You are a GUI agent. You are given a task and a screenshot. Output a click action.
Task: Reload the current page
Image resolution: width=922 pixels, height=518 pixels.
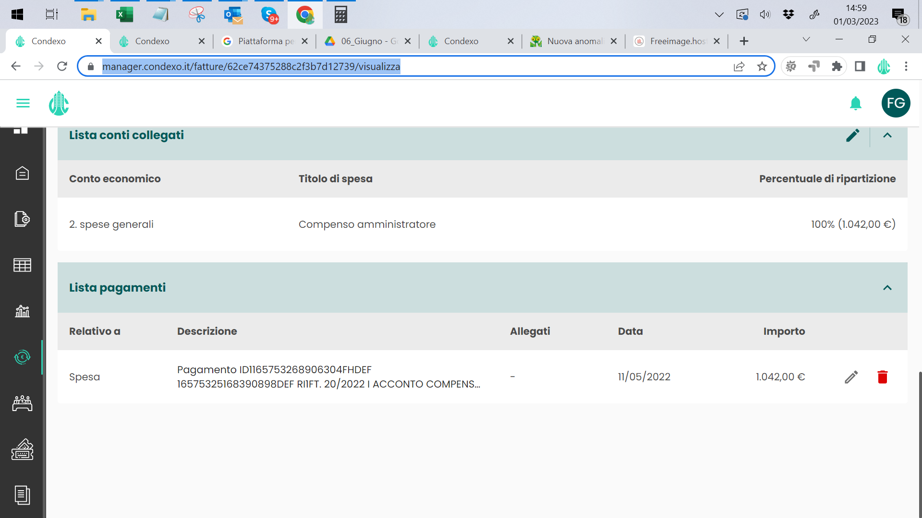coord(62,66)
